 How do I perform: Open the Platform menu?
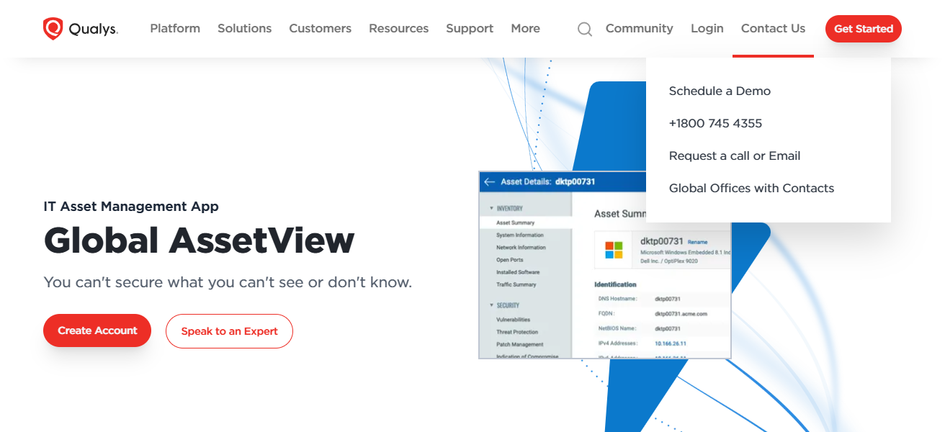click(x=175, y=28)
